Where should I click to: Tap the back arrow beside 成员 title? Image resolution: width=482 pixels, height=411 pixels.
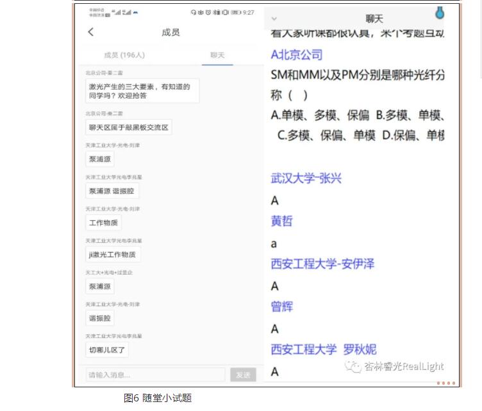coord(90,33)
